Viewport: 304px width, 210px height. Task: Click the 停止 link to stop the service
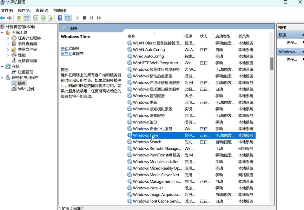64,48
